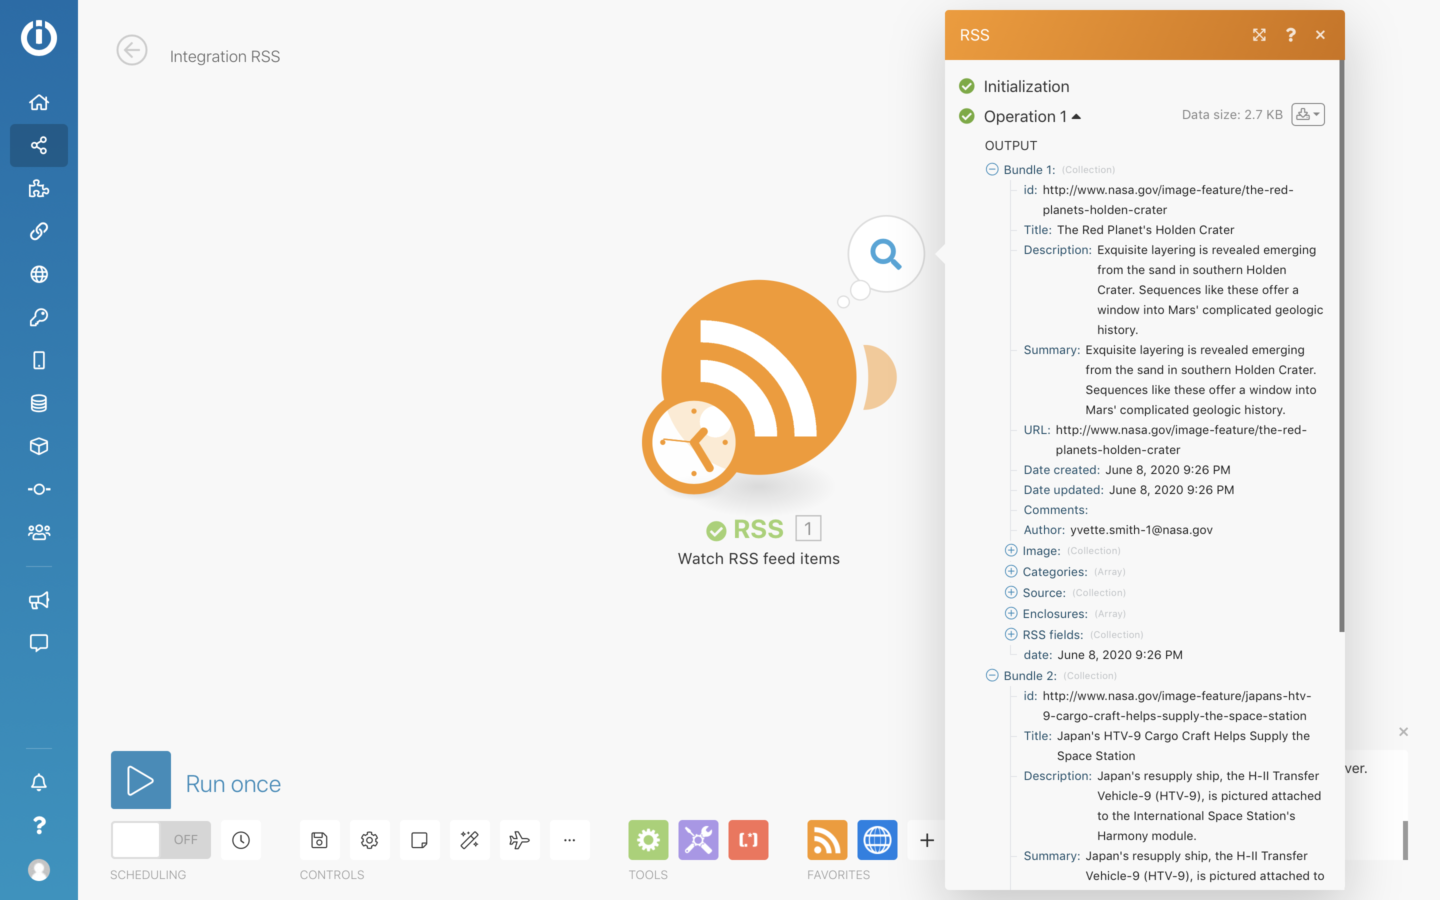Open Data stores database icon

point(38,403)
